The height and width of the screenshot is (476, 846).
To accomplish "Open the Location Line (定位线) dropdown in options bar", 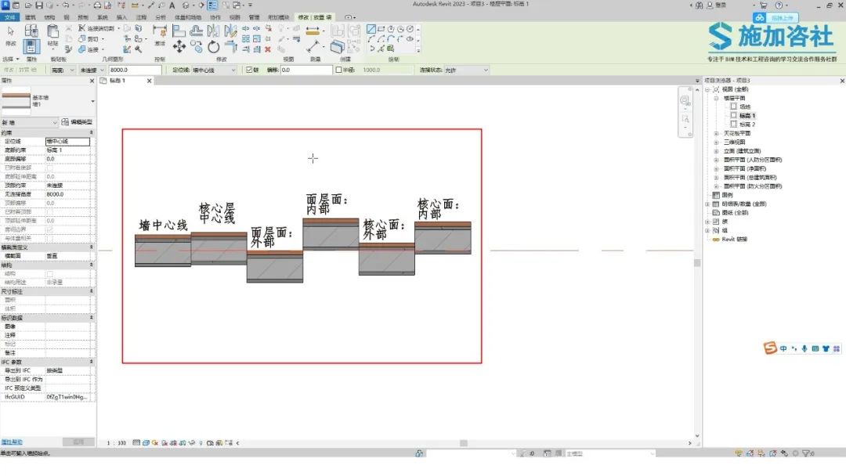I will 214,70.
